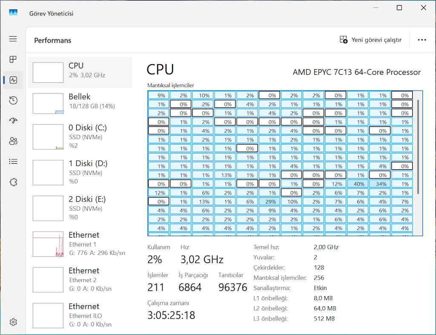Open the hamburger navigation menu
Viewport: 436px width, 335px height.
13,39
